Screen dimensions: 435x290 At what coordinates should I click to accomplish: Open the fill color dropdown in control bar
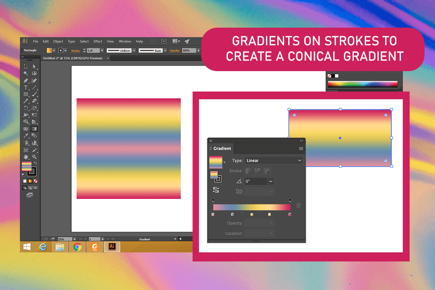(x=54, y=50)
